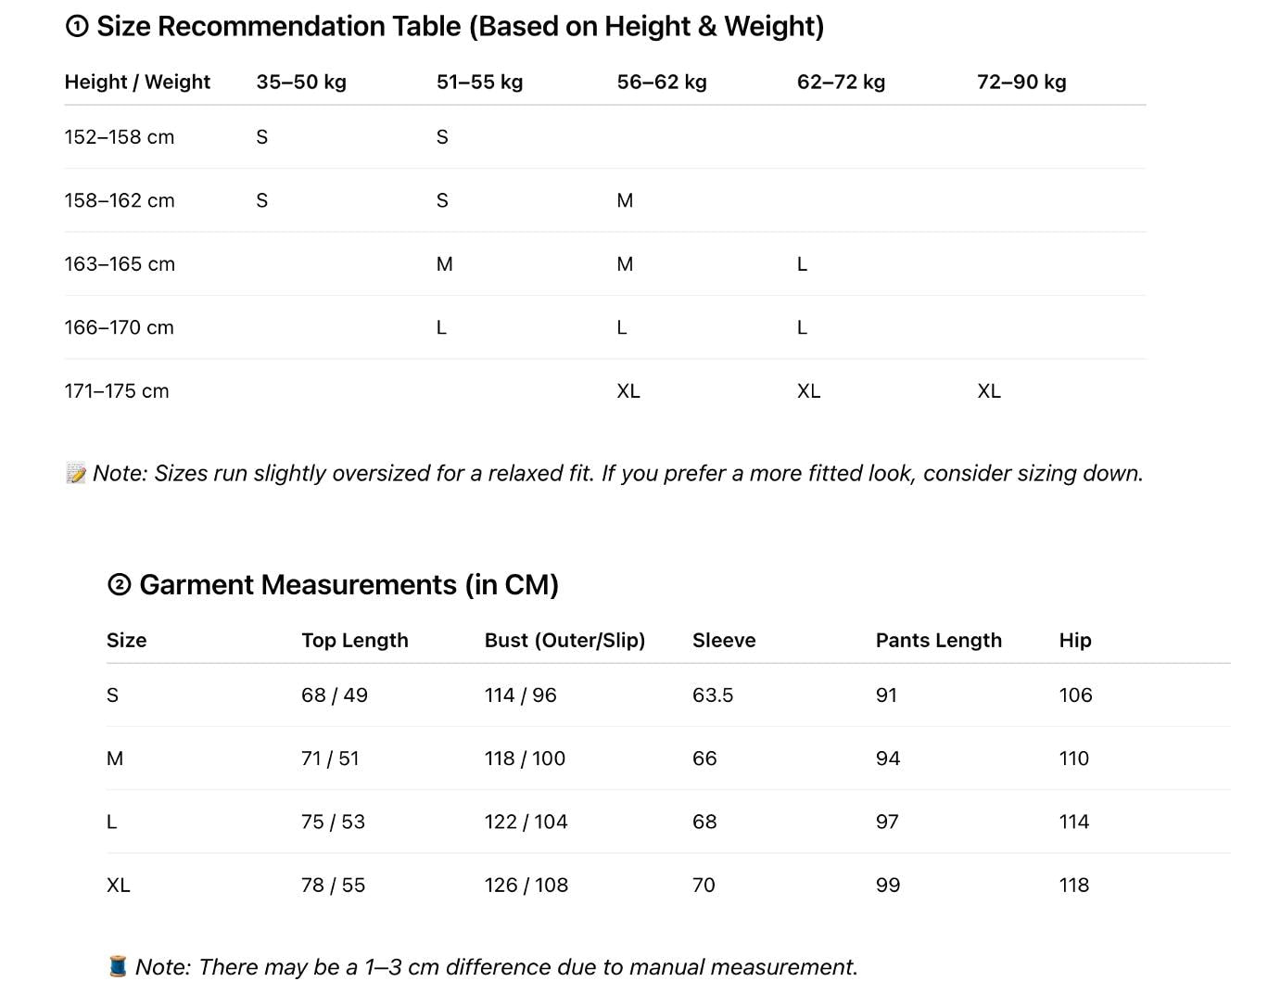This screenshot has width=1268, height=1007.
Task: Select the top length value '71 / 51'
Action: (x=330, y=758)
